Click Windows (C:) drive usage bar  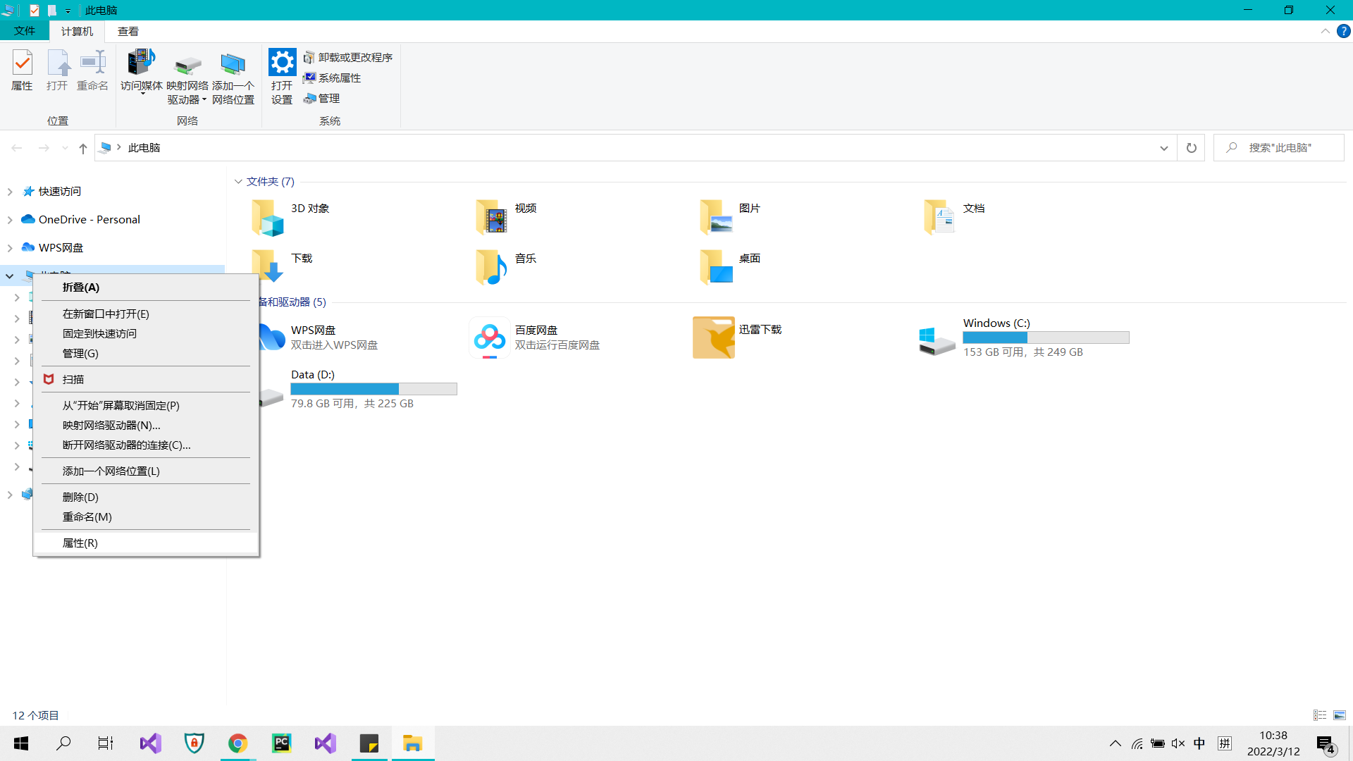pyautogui.click(x=1046, y=338)
